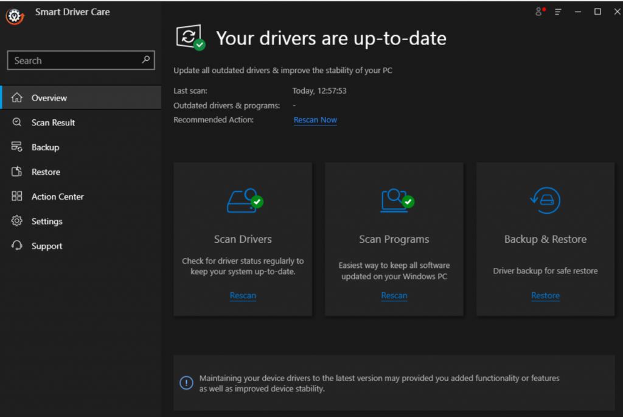Click the Smart Driver Care gear logo

click(15, 16)
